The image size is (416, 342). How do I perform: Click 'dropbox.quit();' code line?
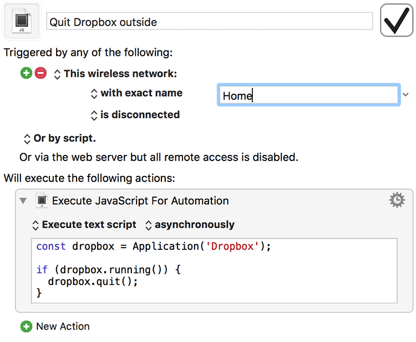pos(93,281)
